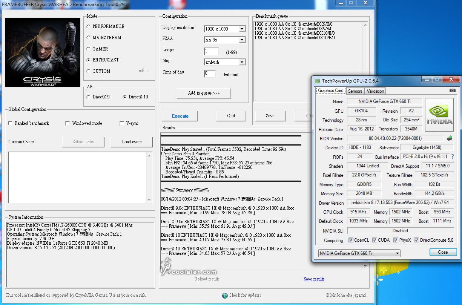This screenshot has width=462, height=305.
Task: Choose the ENTHUSIAST mode radio button
Action: click(89, 60)
